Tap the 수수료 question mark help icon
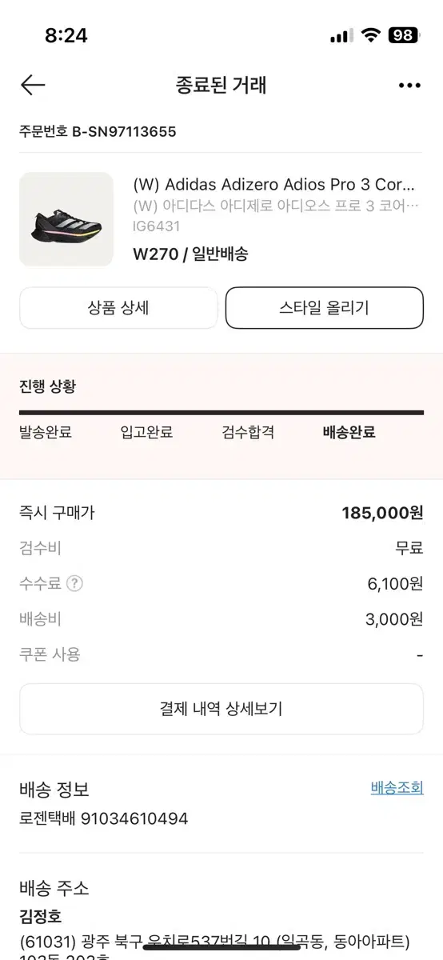Image resolution: width=443 pixels, height=960 pixels. [74, 583]
